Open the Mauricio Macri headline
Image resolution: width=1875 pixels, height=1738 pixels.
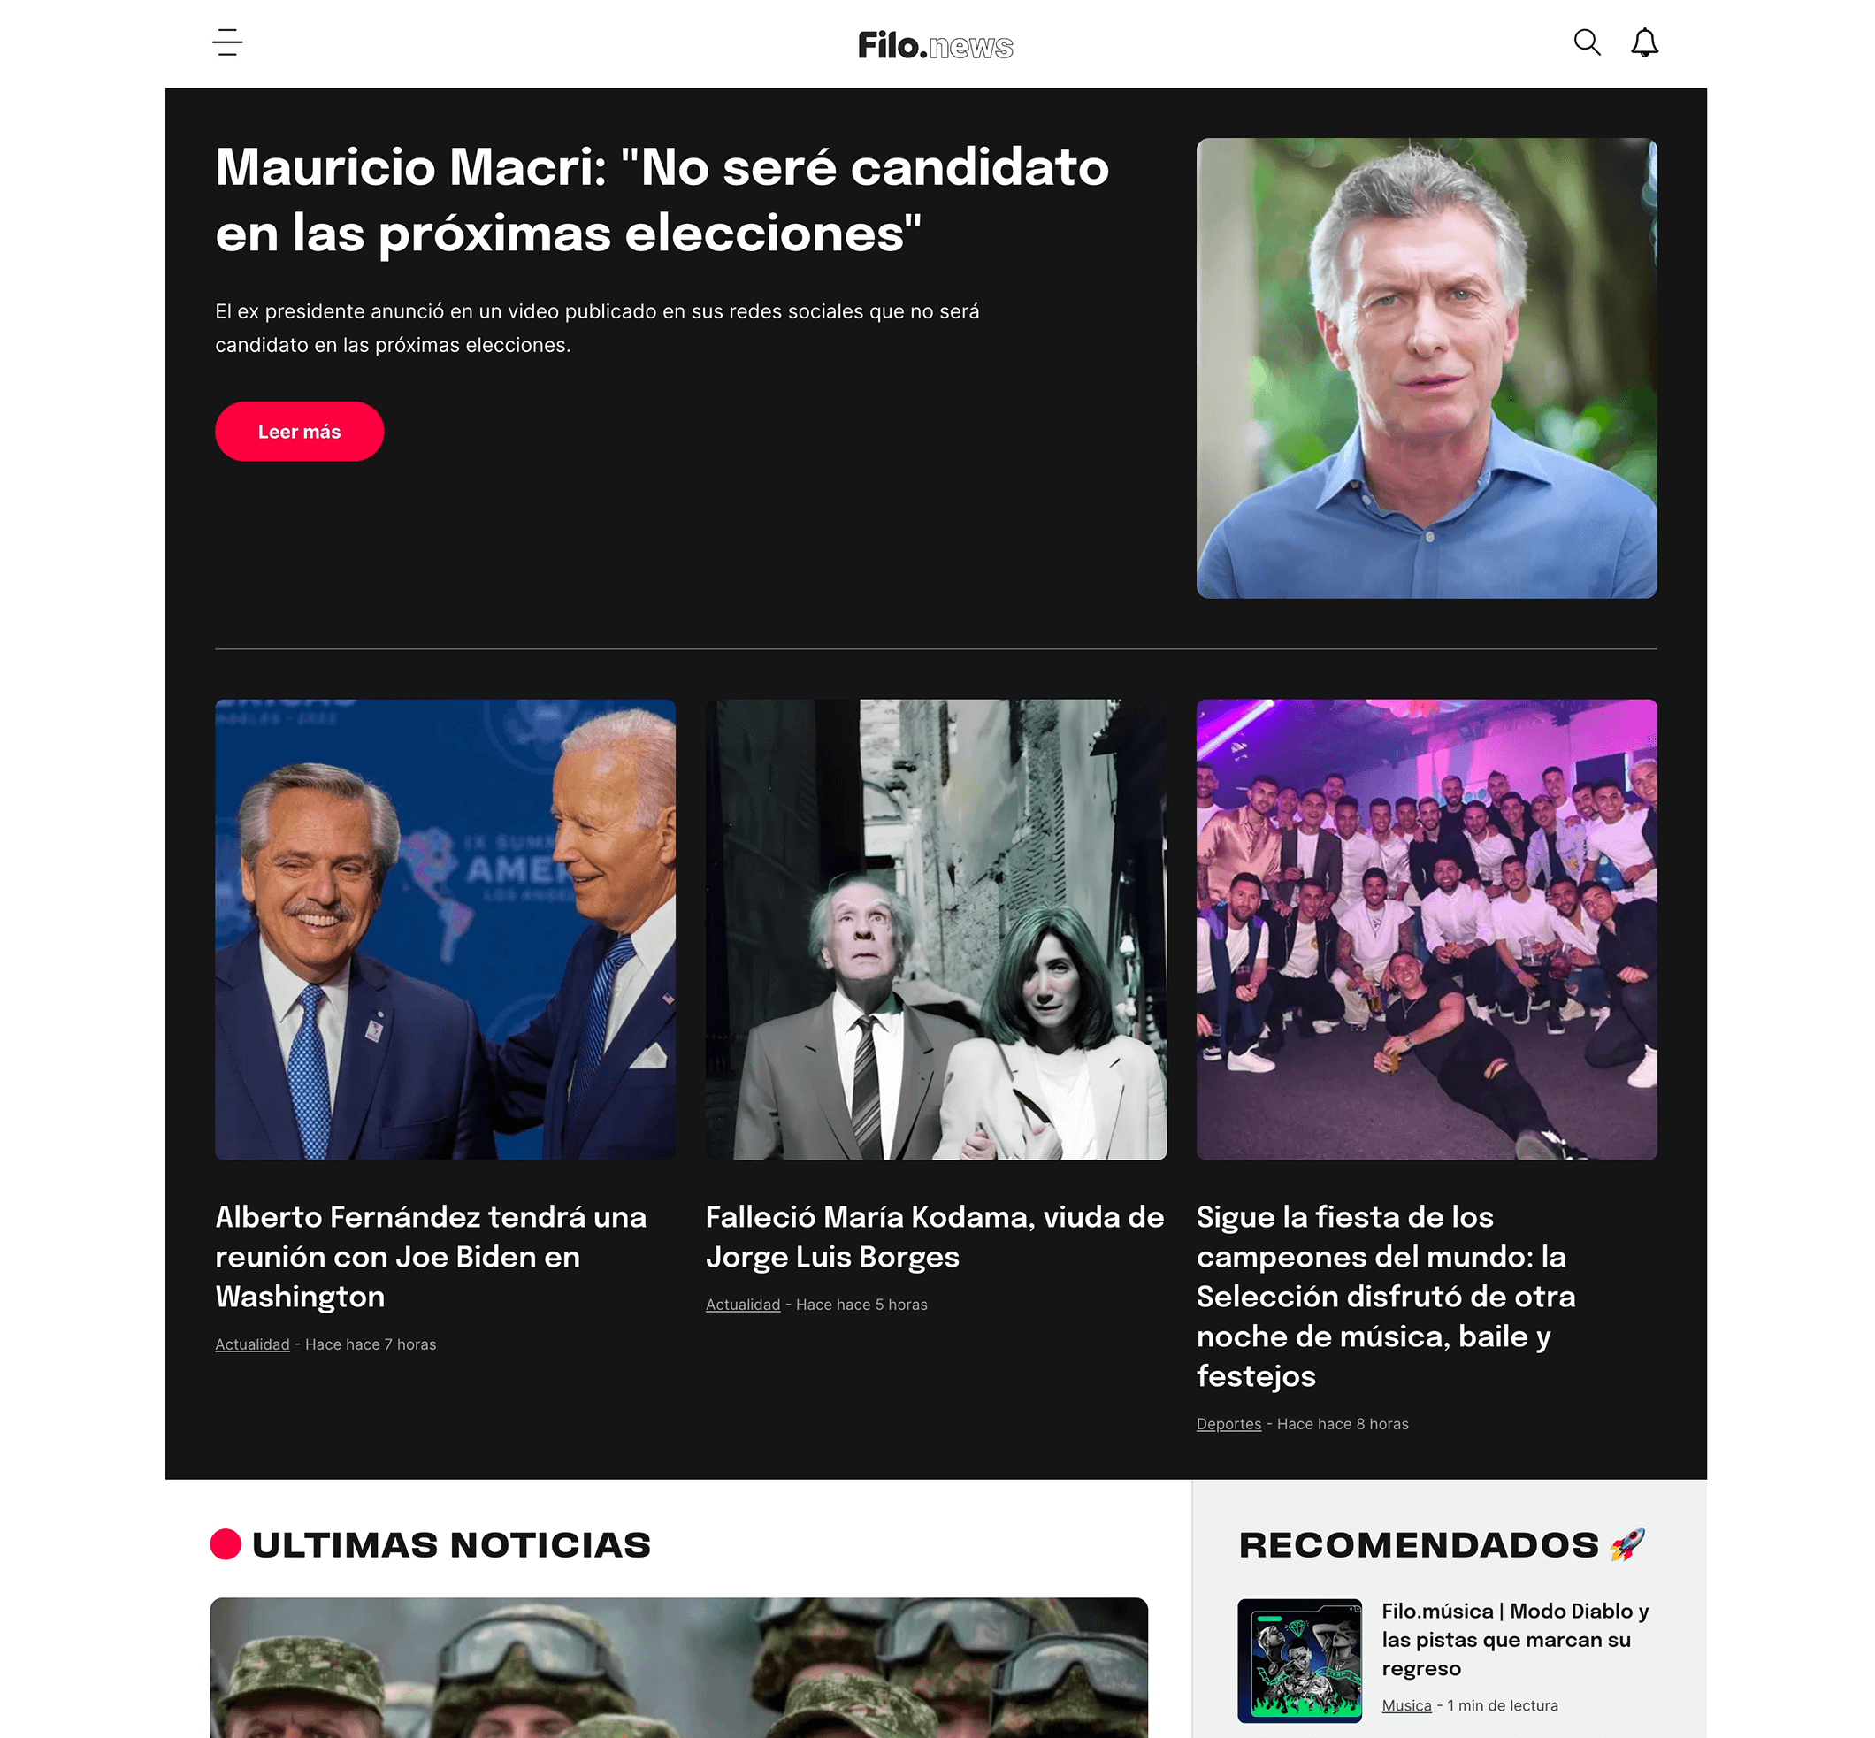662,199
